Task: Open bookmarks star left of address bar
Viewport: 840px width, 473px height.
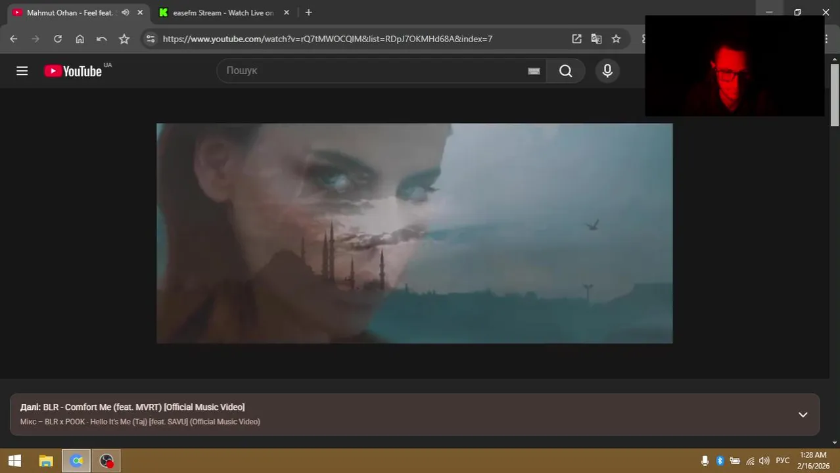Action: (124, 39)
